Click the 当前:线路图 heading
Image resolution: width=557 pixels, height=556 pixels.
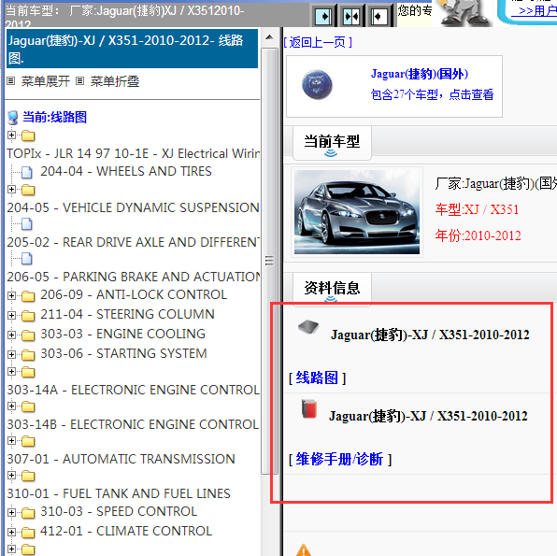tap(55, 117)
